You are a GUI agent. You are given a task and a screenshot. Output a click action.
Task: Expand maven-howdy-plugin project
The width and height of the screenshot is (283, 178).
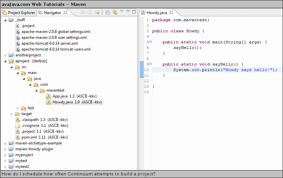coord(6,149)
